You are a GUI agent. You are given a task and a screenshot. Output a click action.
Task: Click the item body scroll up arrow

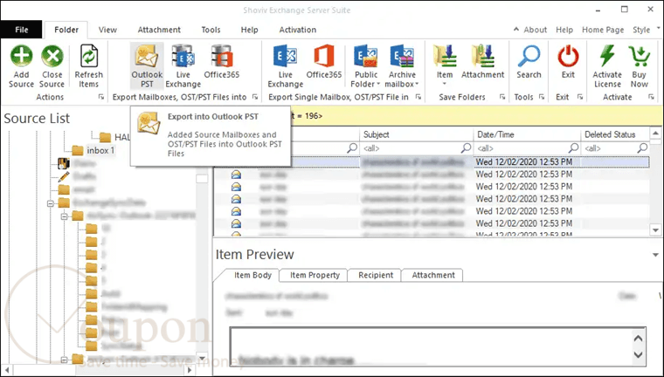pos(638,338)
